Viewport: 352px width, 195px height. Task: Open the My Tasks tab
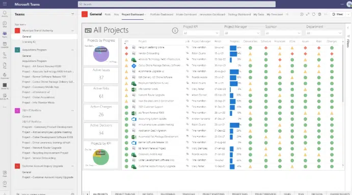pyautogui.click(x=259, y=14)
